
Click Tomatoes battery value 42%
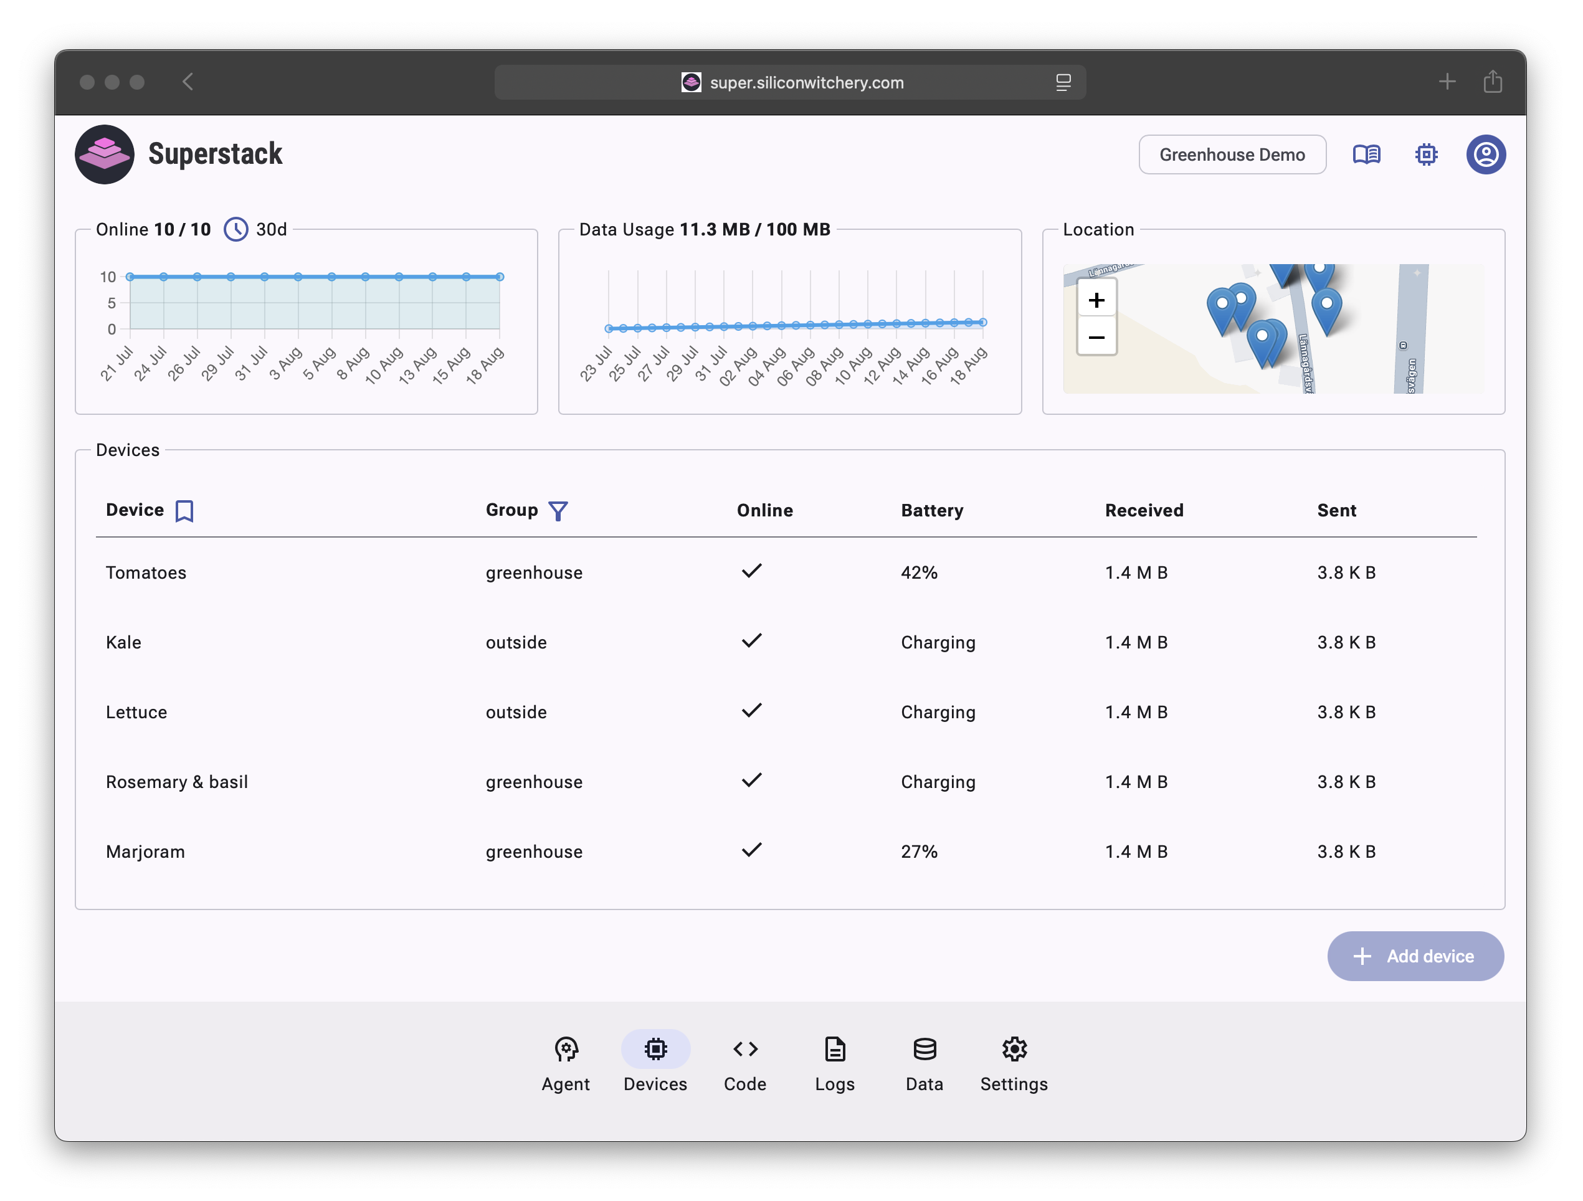919,572
